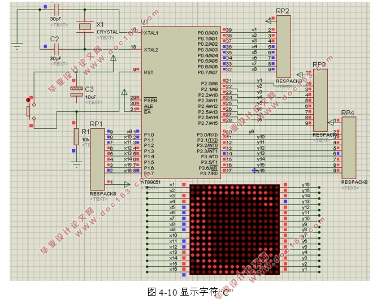Click power arrow terminal at RP2 pin 1
This screenshot has height=299, width=381.
[269, 21]
